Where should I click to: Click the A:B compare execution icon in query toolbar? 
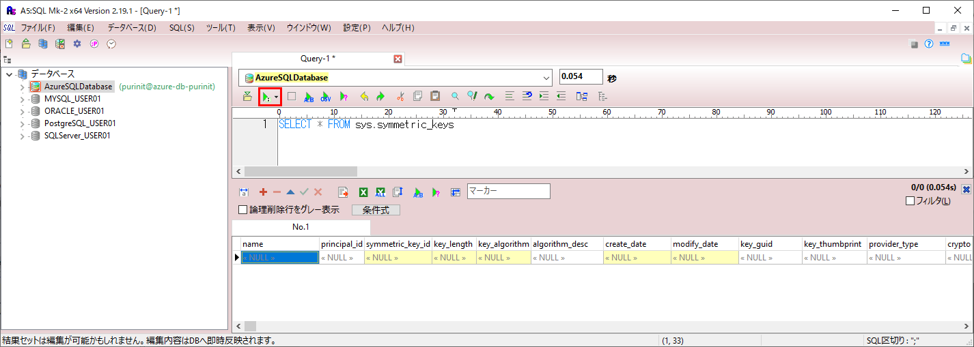[309, 97]
